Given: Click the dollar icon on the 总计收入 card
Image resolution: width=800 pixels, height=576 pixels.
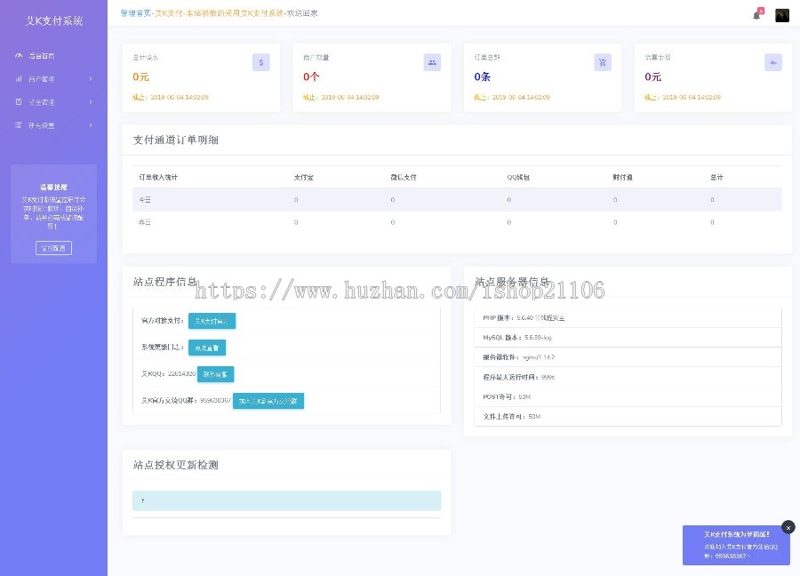Looking at the screenshot, I should tap(260, 61).
